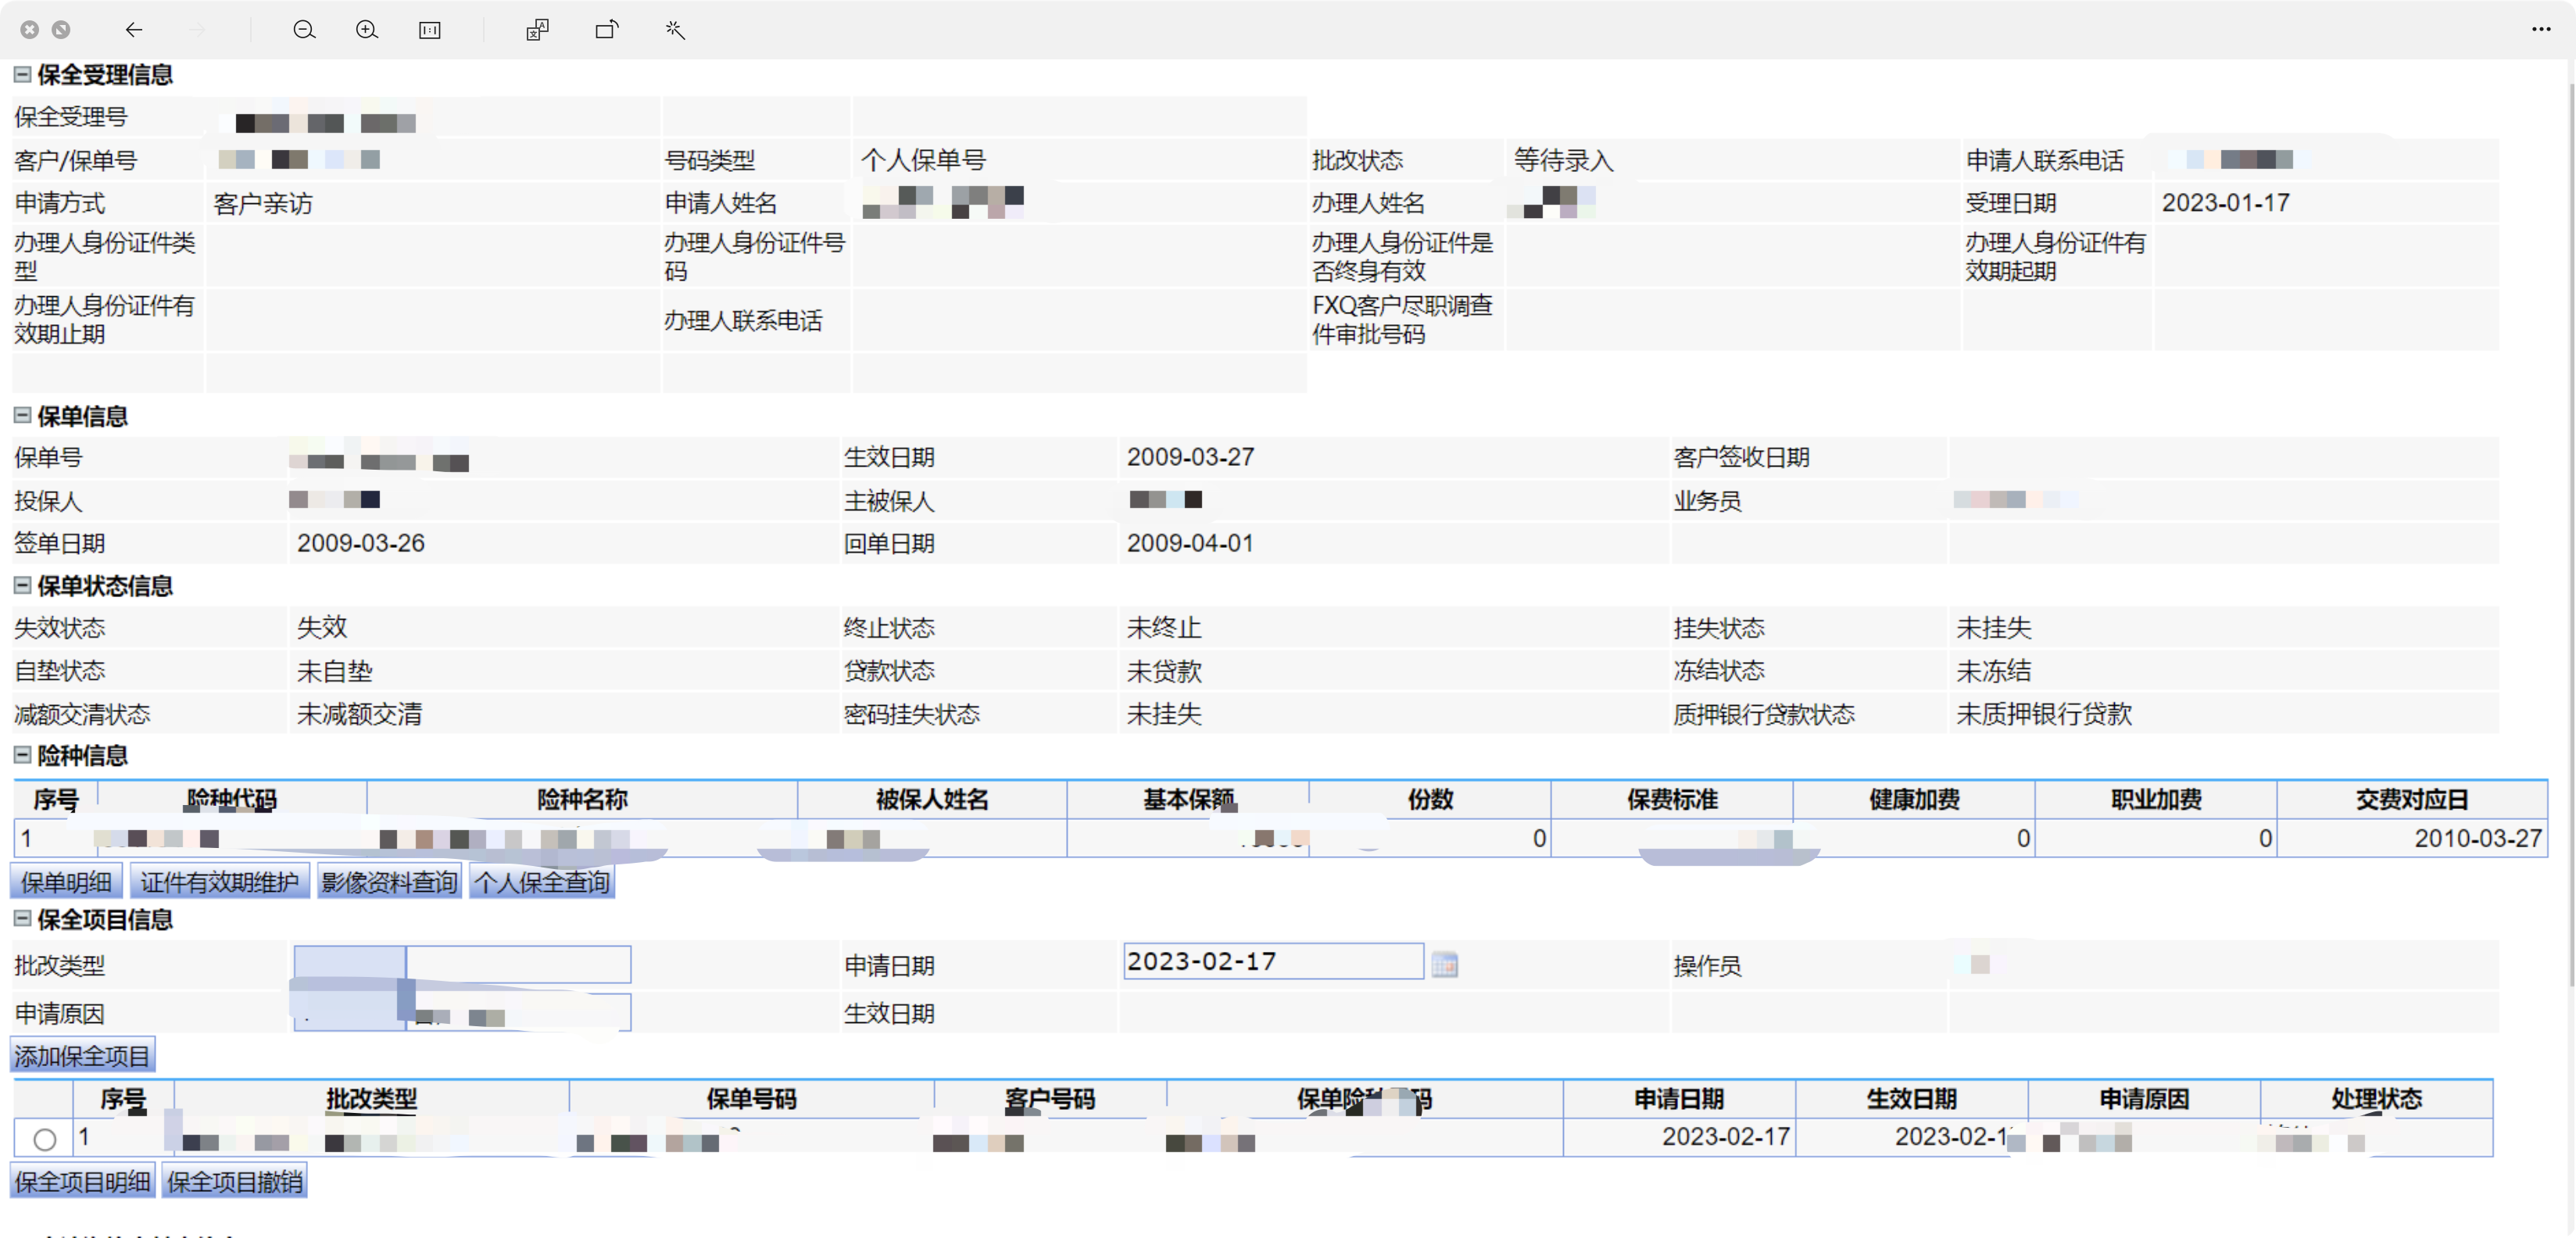Click the 保全项目撤销 button

point(235,1181)
